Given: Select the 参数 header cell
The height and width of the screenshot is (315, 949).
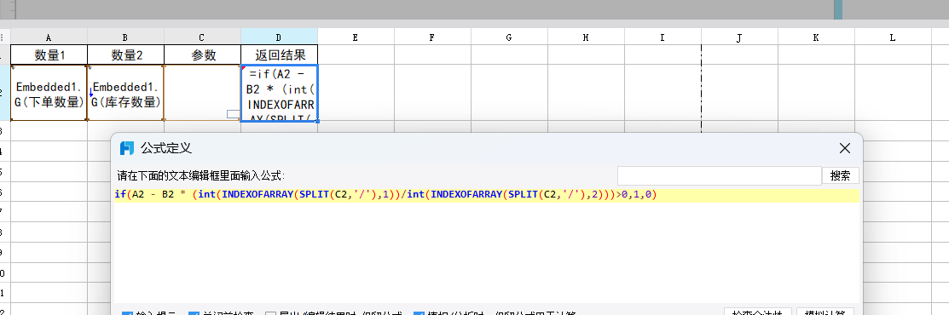Looking at the screenshot, I should click(202, 55).
